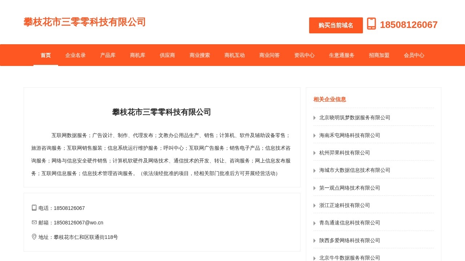
Task: Go to the 资讯中心 section
Action: 304,55
